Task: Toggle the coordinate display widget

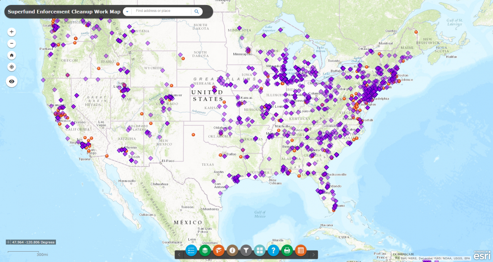Action: tap(8, 242)
